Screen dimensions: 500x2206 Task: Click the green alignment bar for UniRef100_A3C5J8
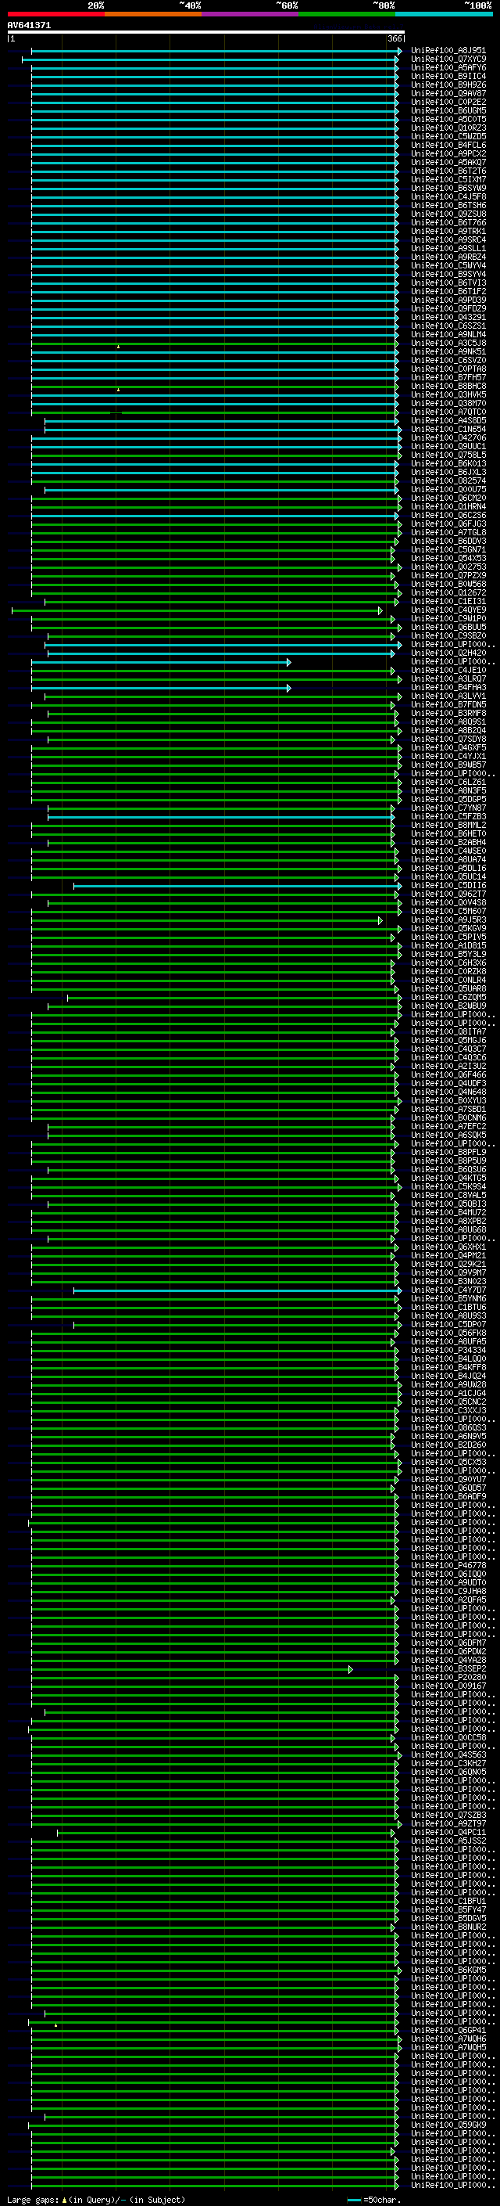point(215,344)
